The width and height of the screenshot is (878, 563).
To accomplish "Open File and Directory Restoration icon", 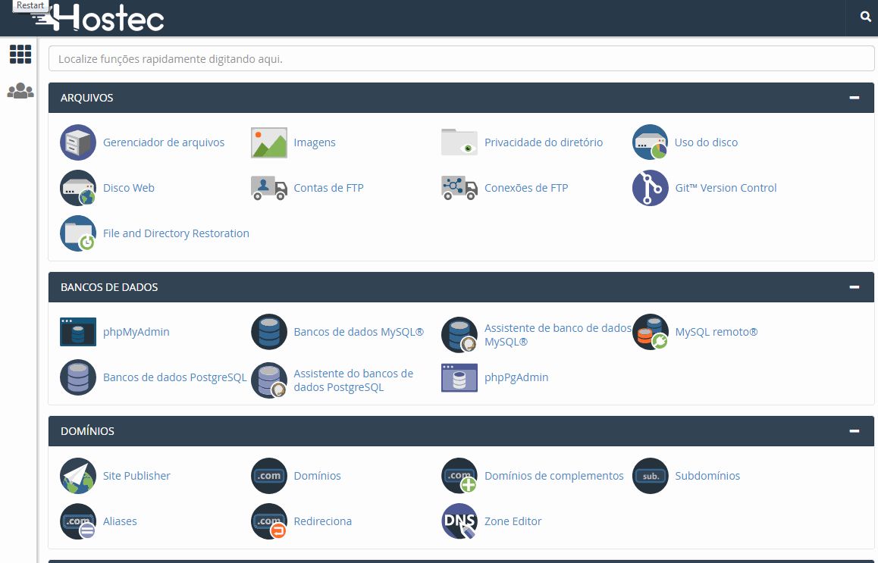I will [x=78, y=233].
